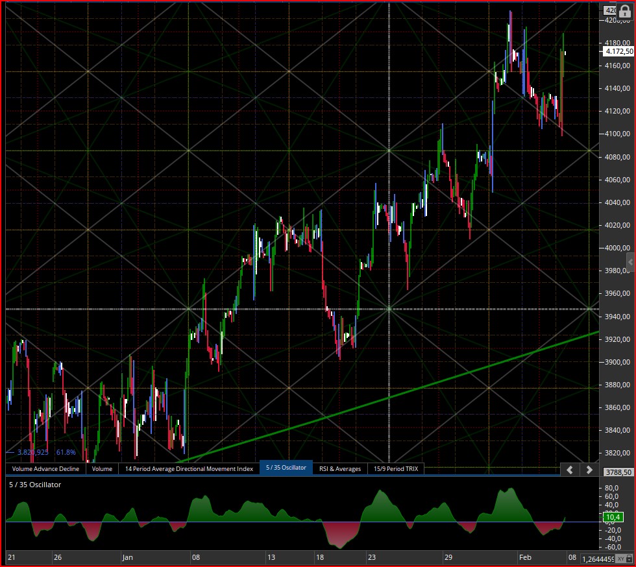Open the Volume Advance Decline tab

45,469
